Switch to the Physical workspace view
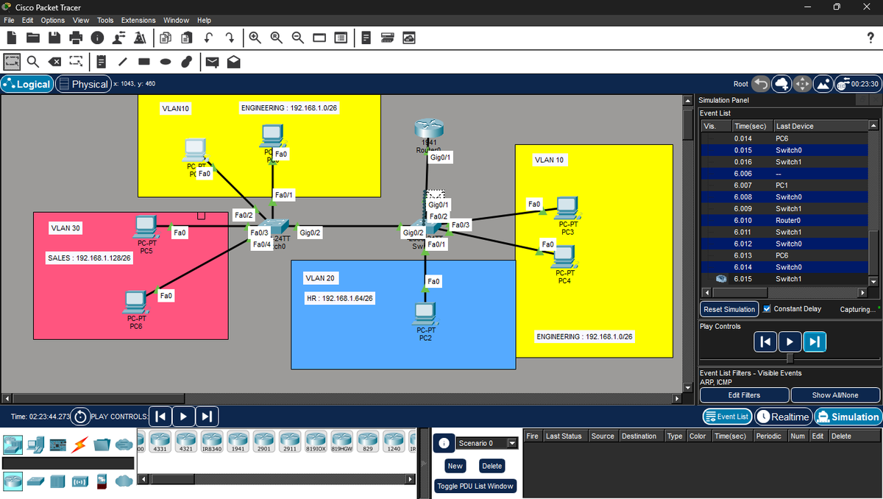This screenshot has width=883, height=499. pyautogui.click(x=83, y=84)
